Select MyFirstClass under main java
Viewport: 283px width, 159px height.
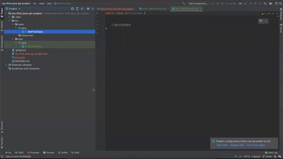click(50, 32)
